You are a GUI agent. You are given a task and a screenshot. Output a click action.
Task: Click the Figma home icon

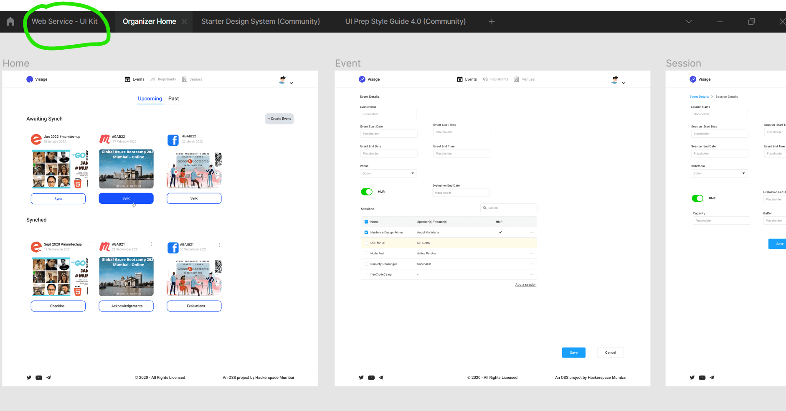[10, 22]
